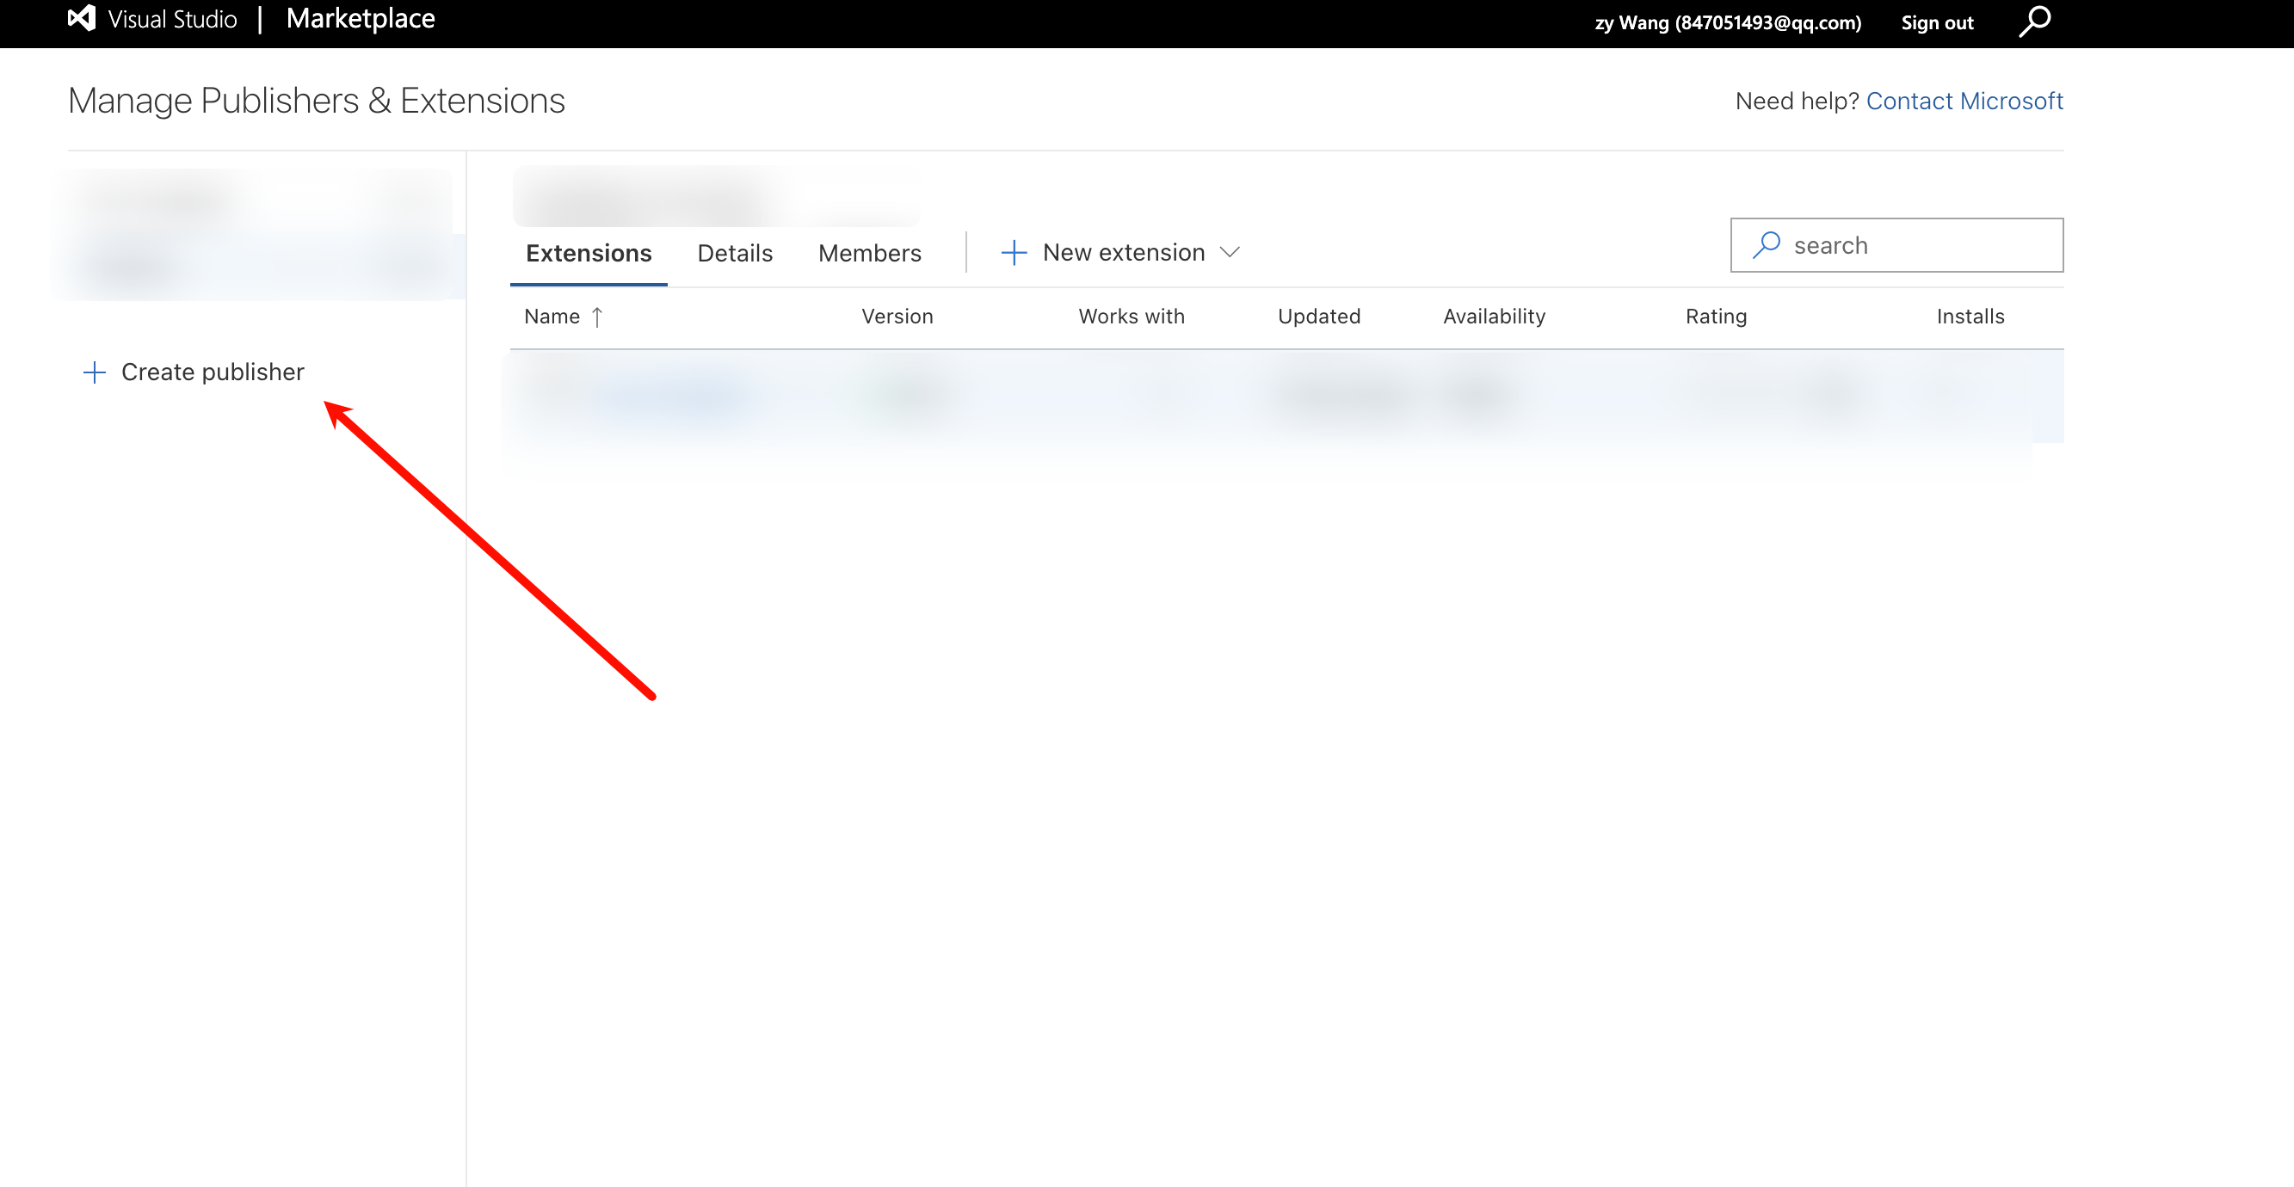Click the Updated column header

coord(1319,317)
